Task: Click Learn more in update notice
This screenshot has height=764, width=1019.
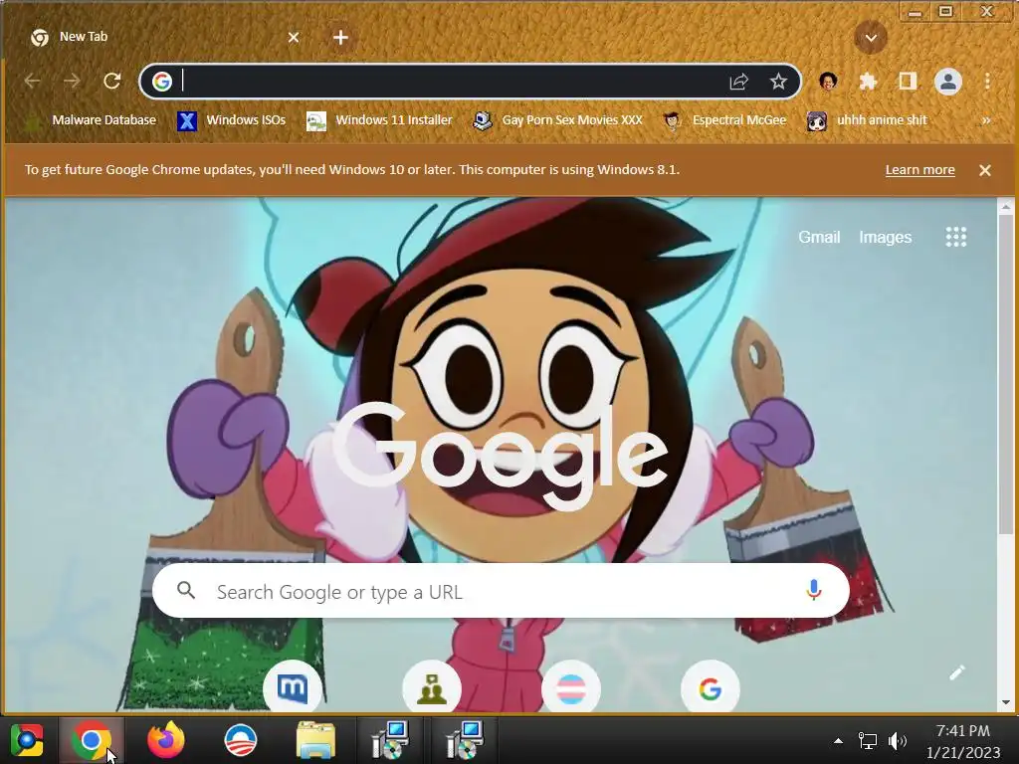Action: tap(919, 169)
